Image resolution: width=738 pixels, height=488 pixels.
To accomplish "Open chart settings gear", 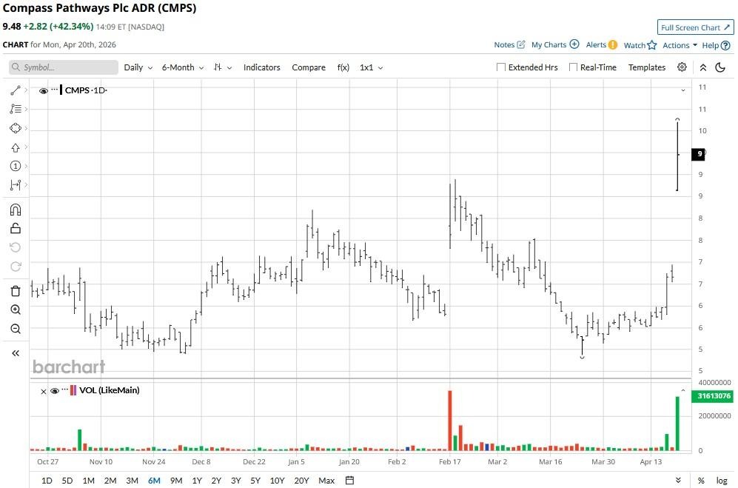I will point(682,67).
